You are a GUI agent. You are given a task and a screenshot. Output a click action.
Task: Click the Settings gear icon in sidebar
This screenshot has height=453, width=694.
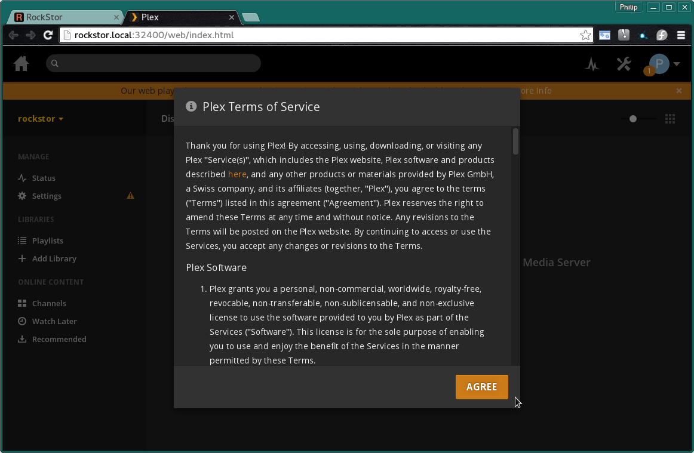pos(22,196)
